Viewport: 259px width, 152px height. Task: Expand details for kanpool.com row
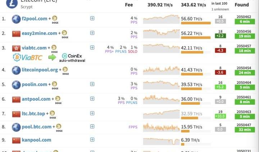pyautogui.click(x=92, y=140)
